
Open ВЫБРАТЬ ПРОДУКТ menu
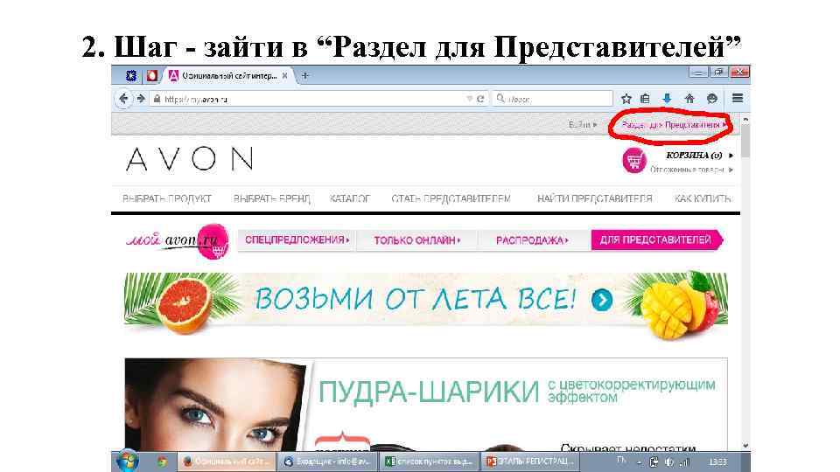point(167,198)
